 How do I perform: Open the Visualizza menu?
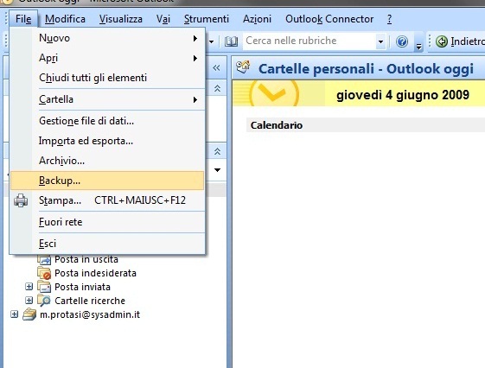click(x=121, y=19)
